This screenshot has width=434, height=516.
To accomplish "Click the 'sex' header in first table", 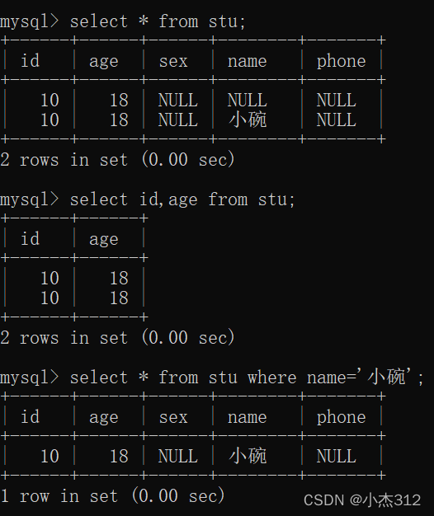I will tap(173, 62).
